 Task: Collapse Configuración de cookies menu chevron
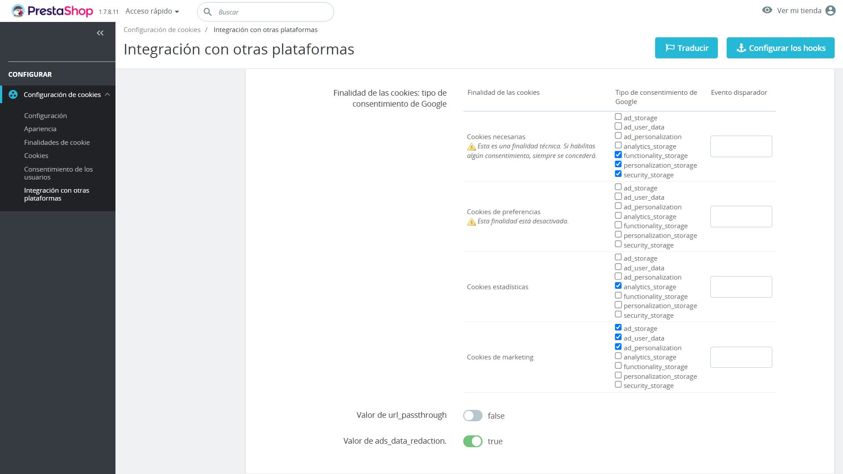(x=108, y=94)
